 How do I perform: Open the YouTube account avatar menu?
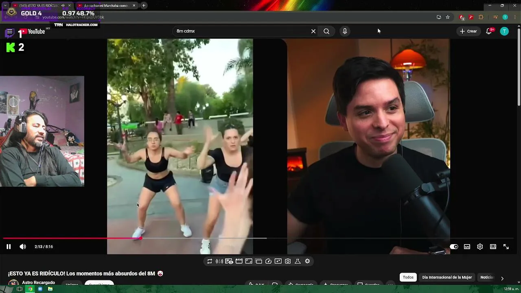pos(504,31)
